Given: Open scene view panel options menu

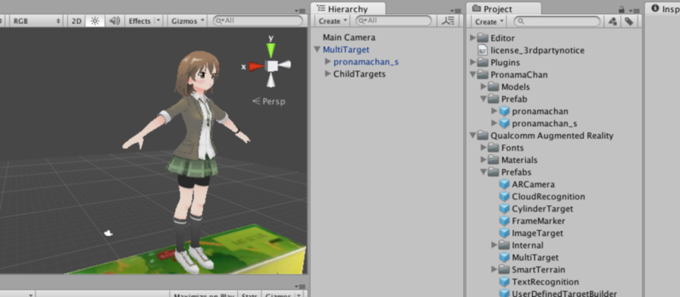Looking at the screenshot, I should (x=300, y=10).
